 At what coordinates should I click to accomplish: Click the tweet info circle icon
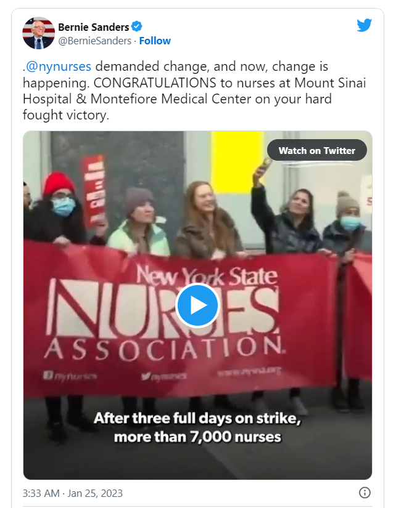(x=365, y=493)
